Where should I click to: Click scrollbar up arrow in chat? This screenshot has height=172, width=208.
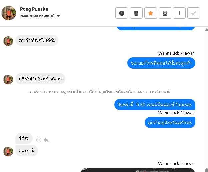207,29
